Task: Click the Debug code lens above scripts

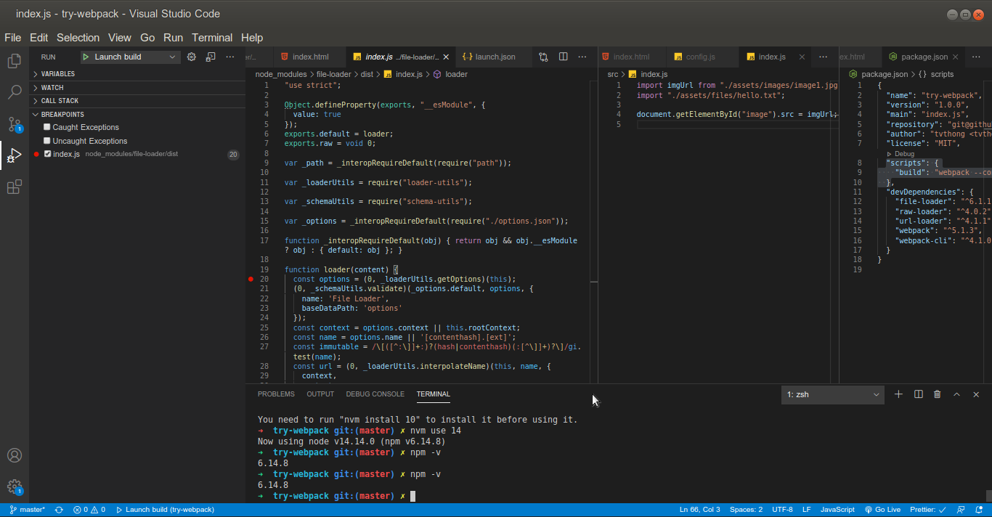Action: (904, 154)
